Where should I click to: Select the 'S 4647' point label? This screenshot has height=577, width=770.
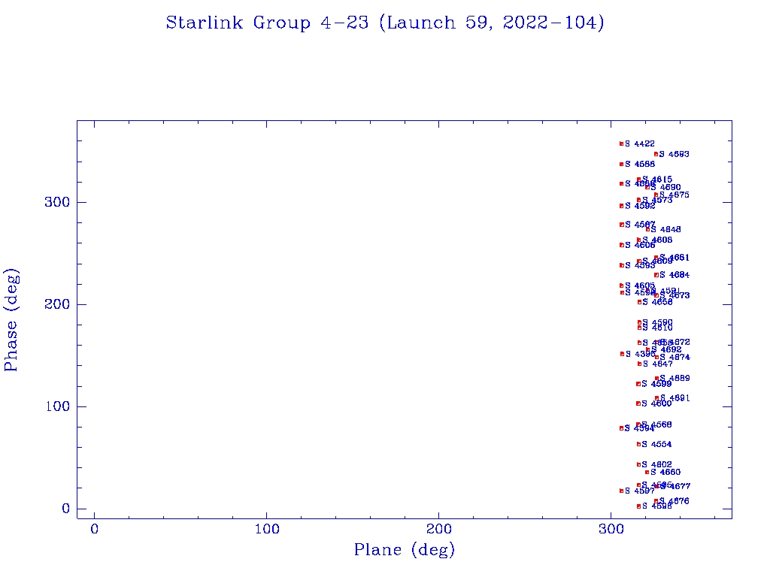(x=657, y=364)
